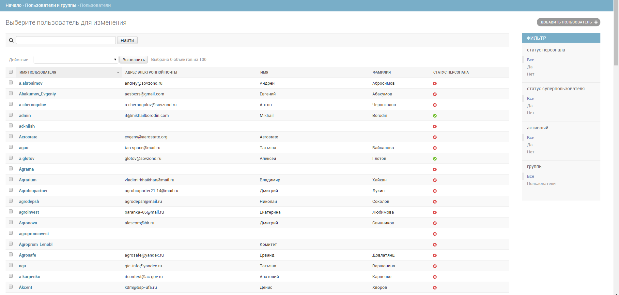The height and width of the screenshot is (295, 619).
Task: Click red status icon in ad-niish row
Action: click(435, 127)
